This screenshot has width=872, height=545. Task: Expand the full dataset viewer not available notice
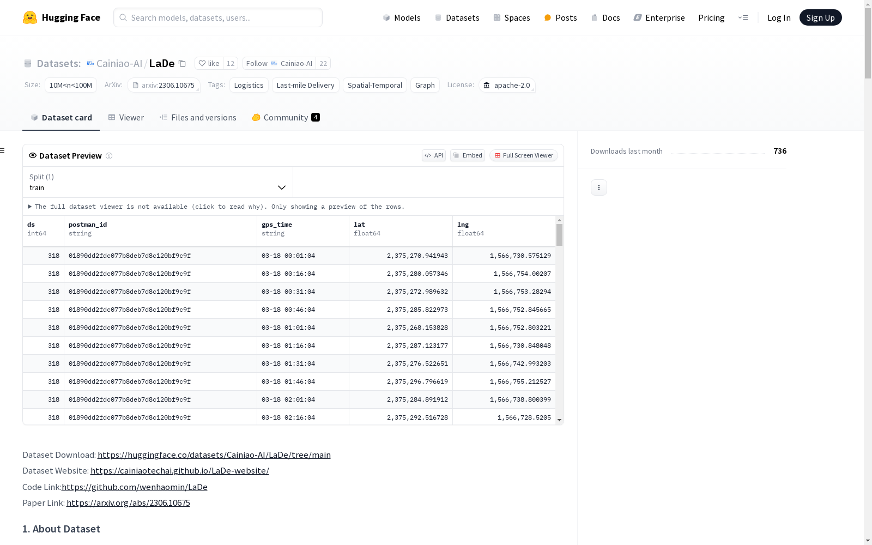point(216,207)
